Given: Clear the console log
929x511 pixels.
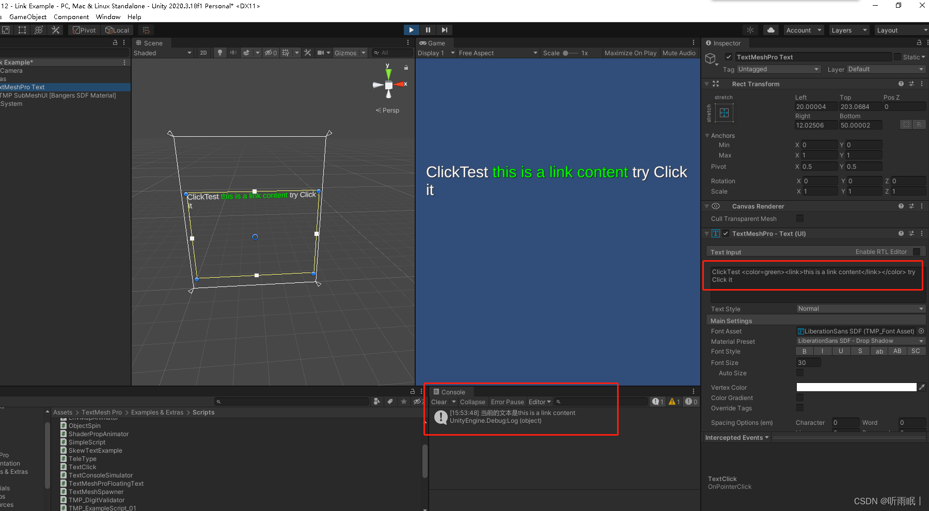Looking at the screenshot, I should 439,402.
